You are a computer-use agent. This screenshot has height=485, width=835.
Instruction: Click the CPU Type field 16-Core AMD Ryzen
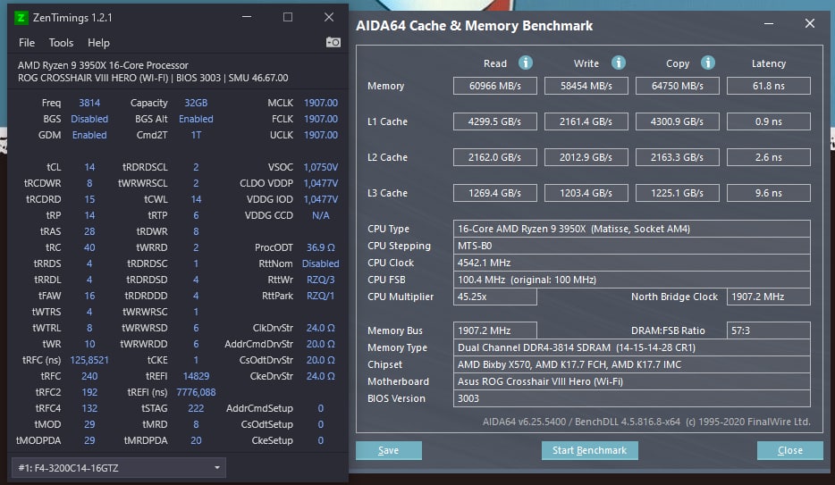631,229
